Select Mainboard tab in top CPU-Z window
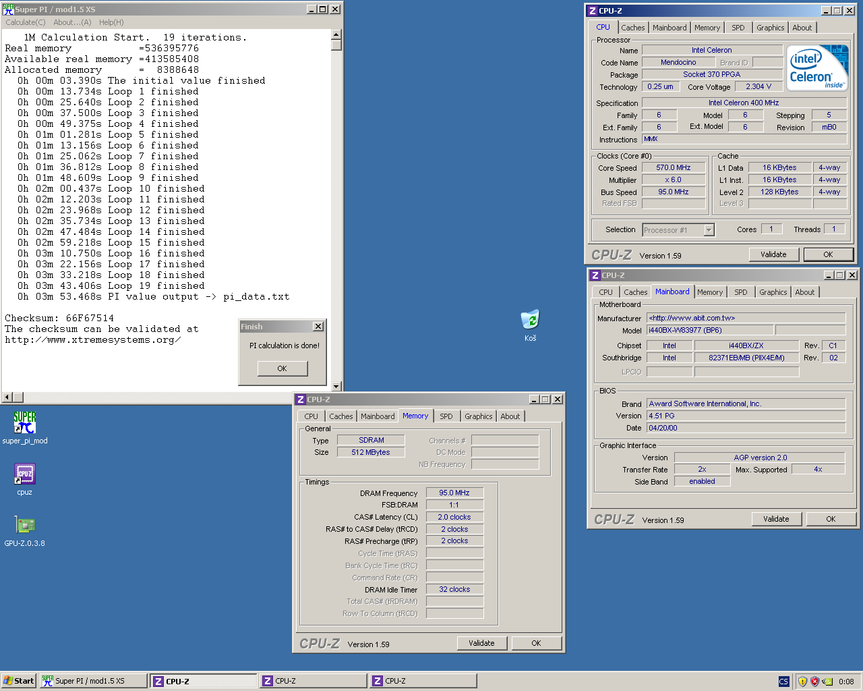863x691 pixels. [669, 28]
